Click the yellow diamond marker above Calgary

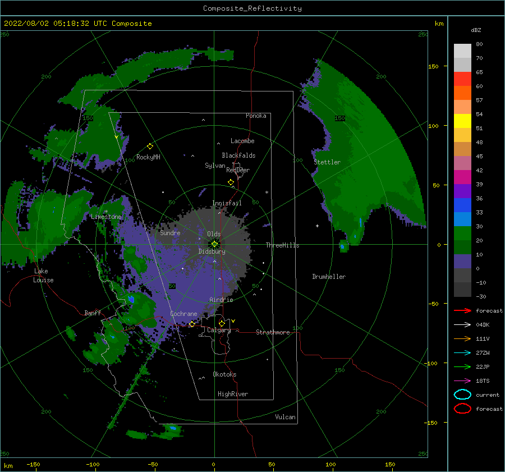(222, 323)
